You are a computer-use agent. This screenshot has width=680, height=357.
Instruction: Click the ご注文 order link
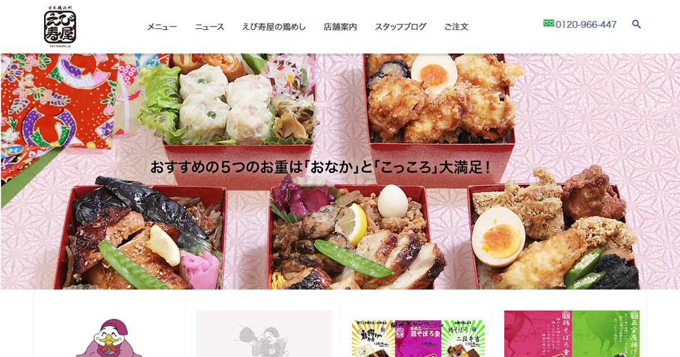tap(456, 27)
